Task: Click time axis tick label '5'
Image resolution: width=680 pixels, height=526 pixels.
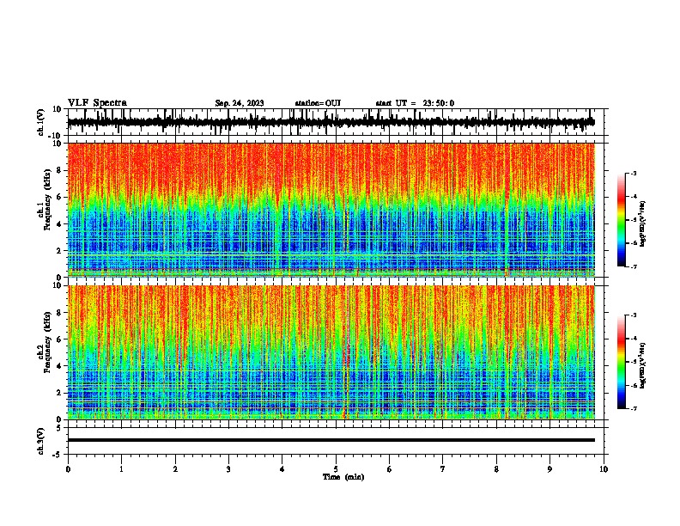Action: (336, 469)
